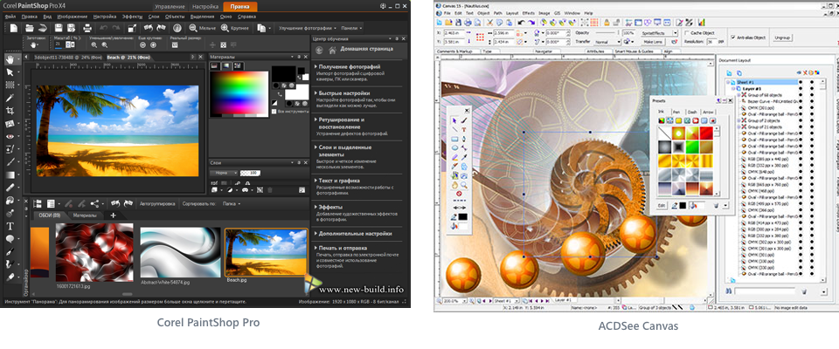This screenshot has height=349, width=839.
Task: Open the Эффекты menu in PaintShop Pro
Action: [x=132, y=17]
